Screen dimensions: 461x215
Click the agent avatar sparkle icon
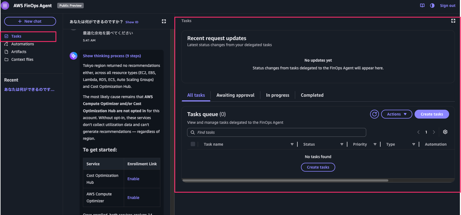74,56
